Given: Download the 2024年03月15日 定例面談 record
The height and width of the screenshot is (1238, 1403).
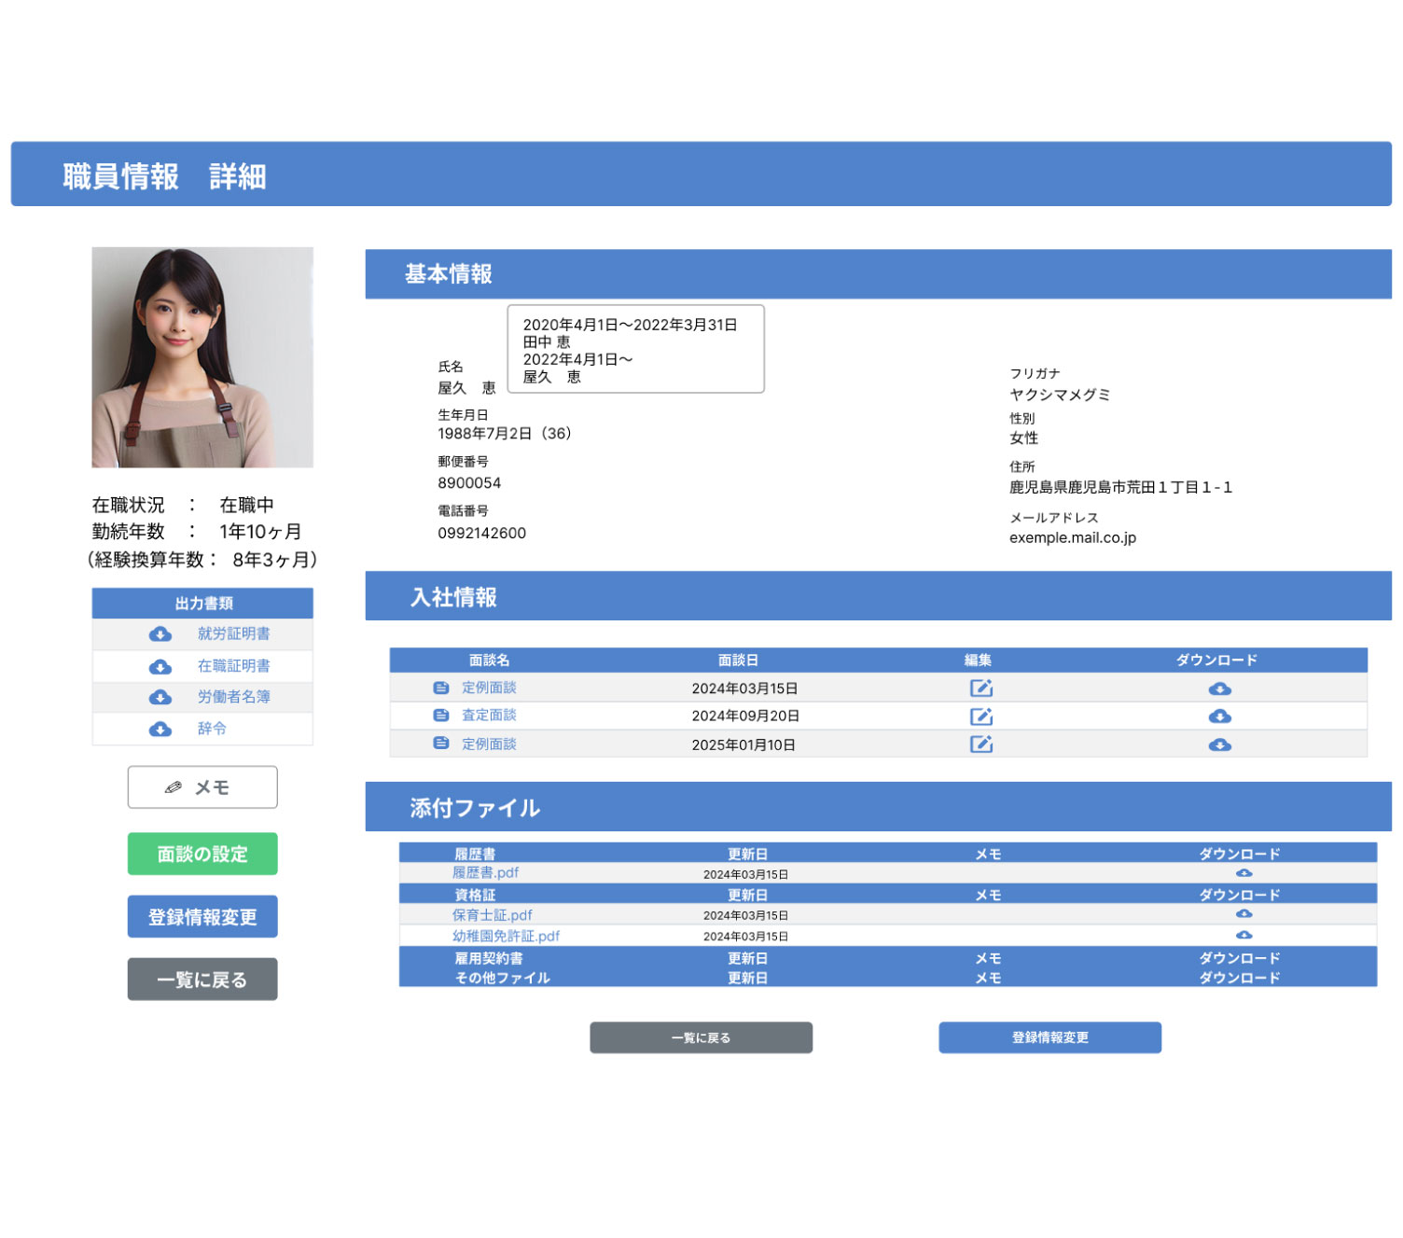Looking at the screenshot, I should [x=1219, y=689].
